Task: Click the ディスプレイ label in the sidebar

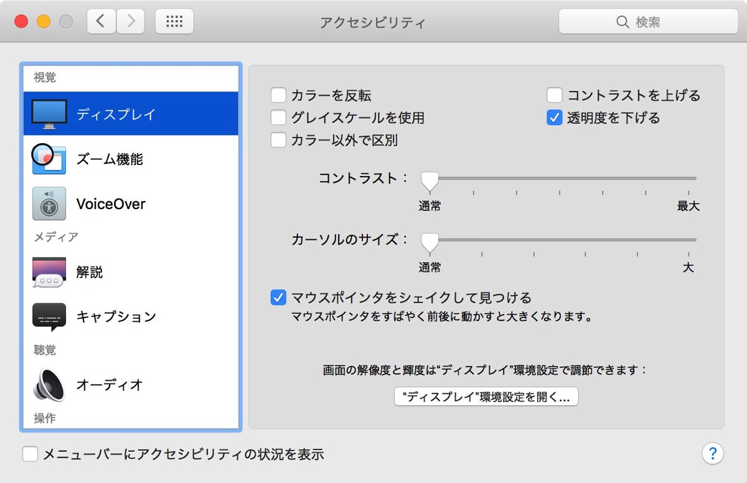Action: coord(116,115)
